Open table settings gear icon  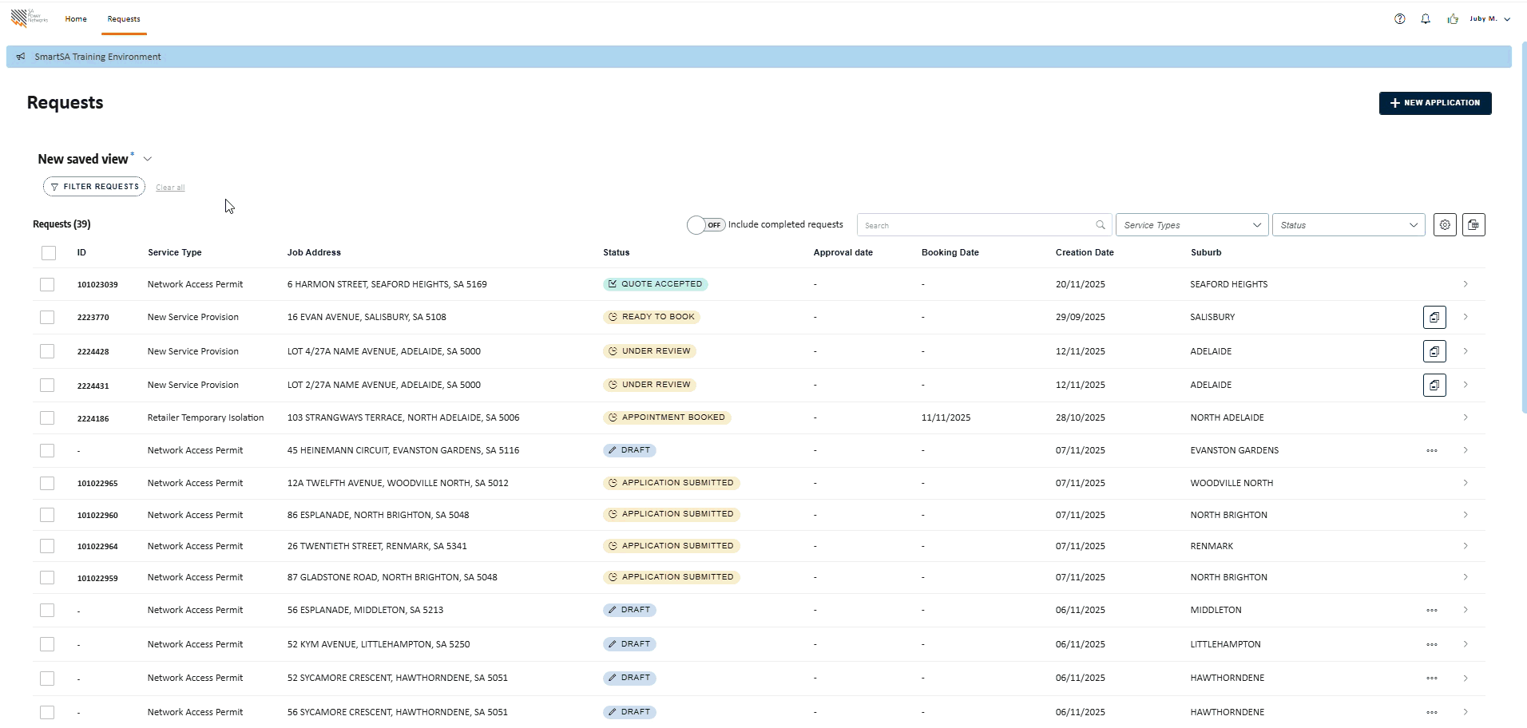(x=1445, y=225)
